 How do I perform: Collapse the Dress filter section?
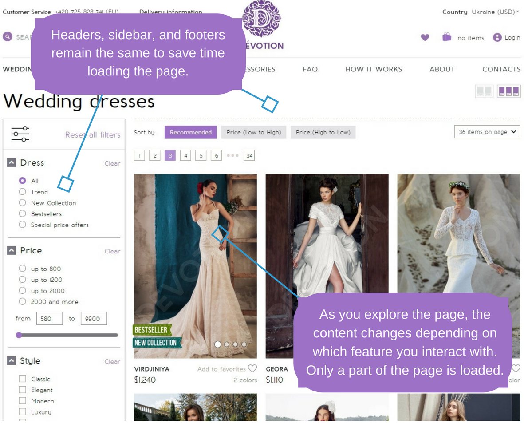(12, 163)
